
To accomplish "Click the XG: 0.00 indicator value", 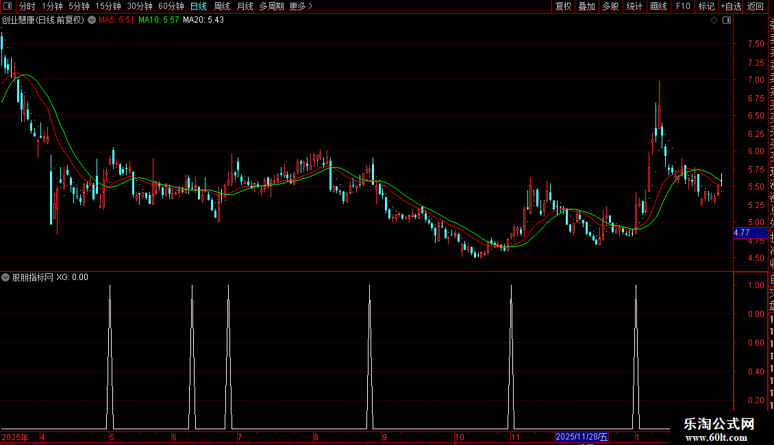I will [72, 277].
